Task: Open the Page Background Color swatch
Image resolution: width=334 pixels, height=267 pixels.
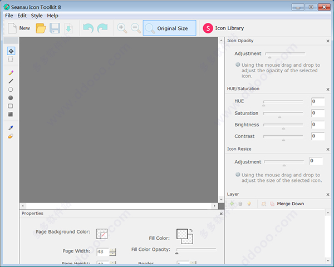Action: (102, 234)
